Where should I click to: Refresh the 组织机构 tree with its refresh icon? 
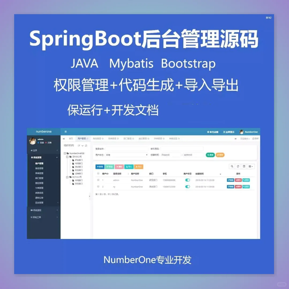pyautogui.click(x=86, y=146)
